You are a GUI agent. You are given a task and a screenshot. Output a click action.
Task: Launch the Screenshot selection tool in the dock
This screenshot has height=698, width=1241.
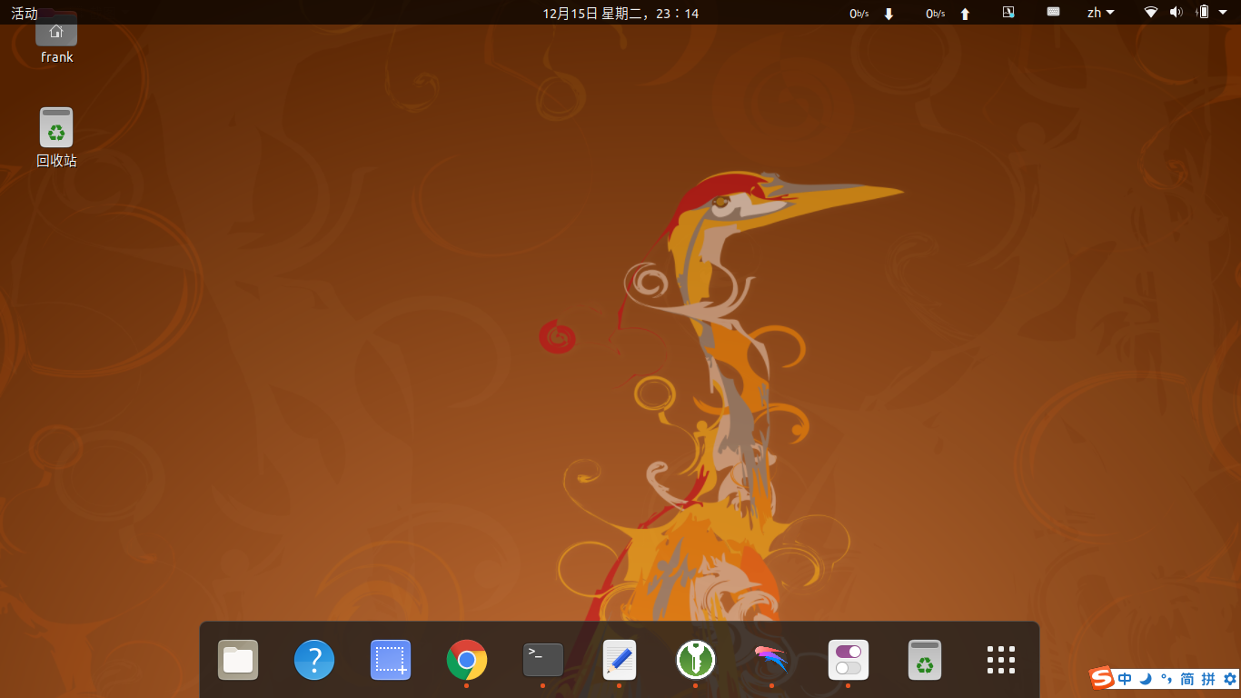[391, 660]
